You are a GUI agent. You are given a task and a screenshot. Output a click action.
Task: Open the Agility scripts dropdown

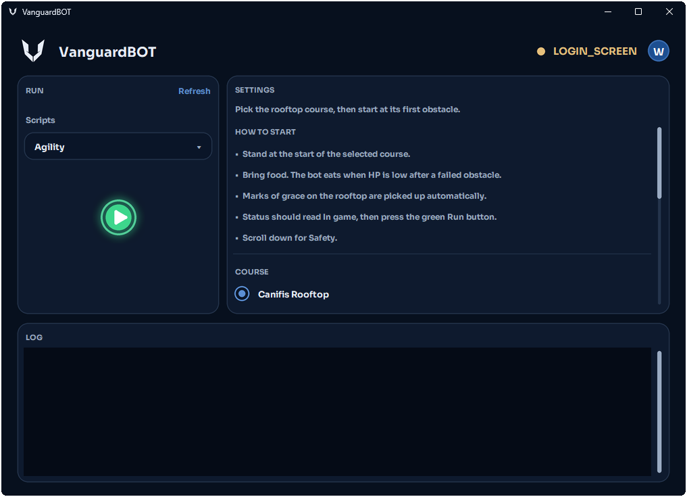(x=118, y=147)
